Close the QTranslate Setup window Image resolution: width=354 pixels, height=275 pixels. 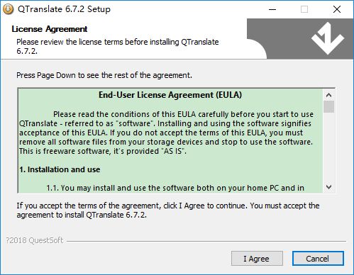click(337, 9)
